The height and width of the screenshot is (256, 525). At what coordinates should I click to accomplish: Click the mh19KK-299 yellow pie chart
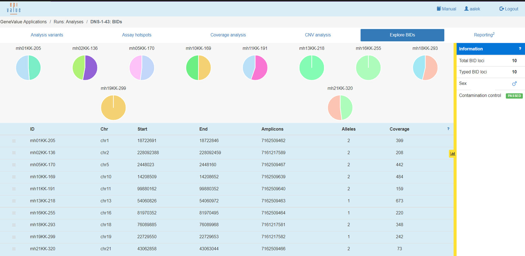(x=113, y=108)
